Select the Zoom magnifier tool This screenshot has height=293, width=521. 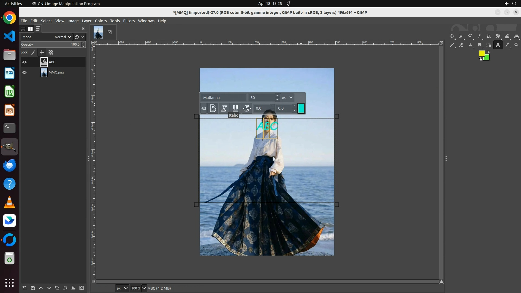click(516, 45)
